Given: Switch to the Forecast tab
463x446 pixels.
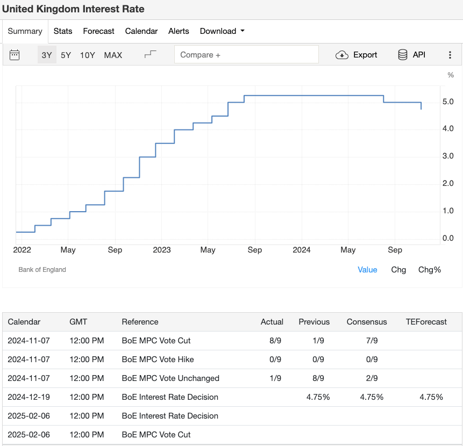Looking at the screenshot, I should pos(98,31).
